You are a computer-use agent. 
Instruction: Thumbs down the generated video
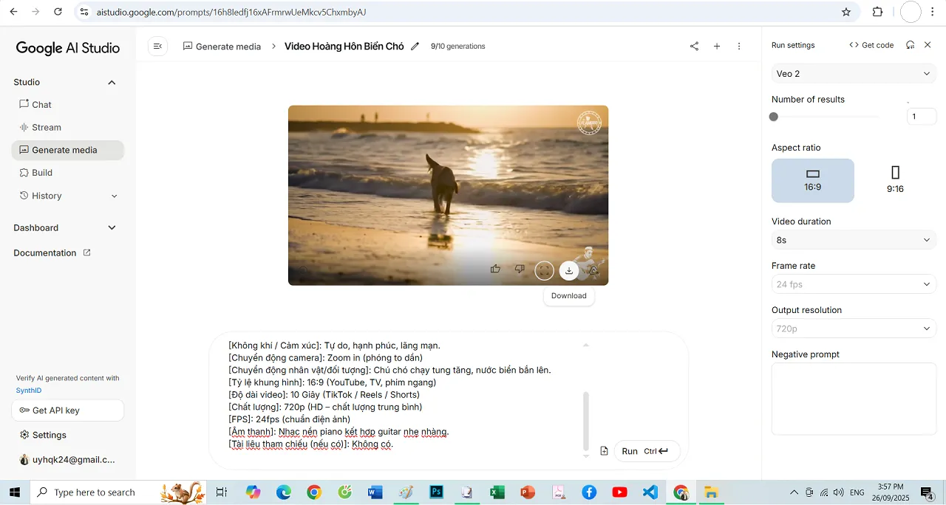[520, 269]
